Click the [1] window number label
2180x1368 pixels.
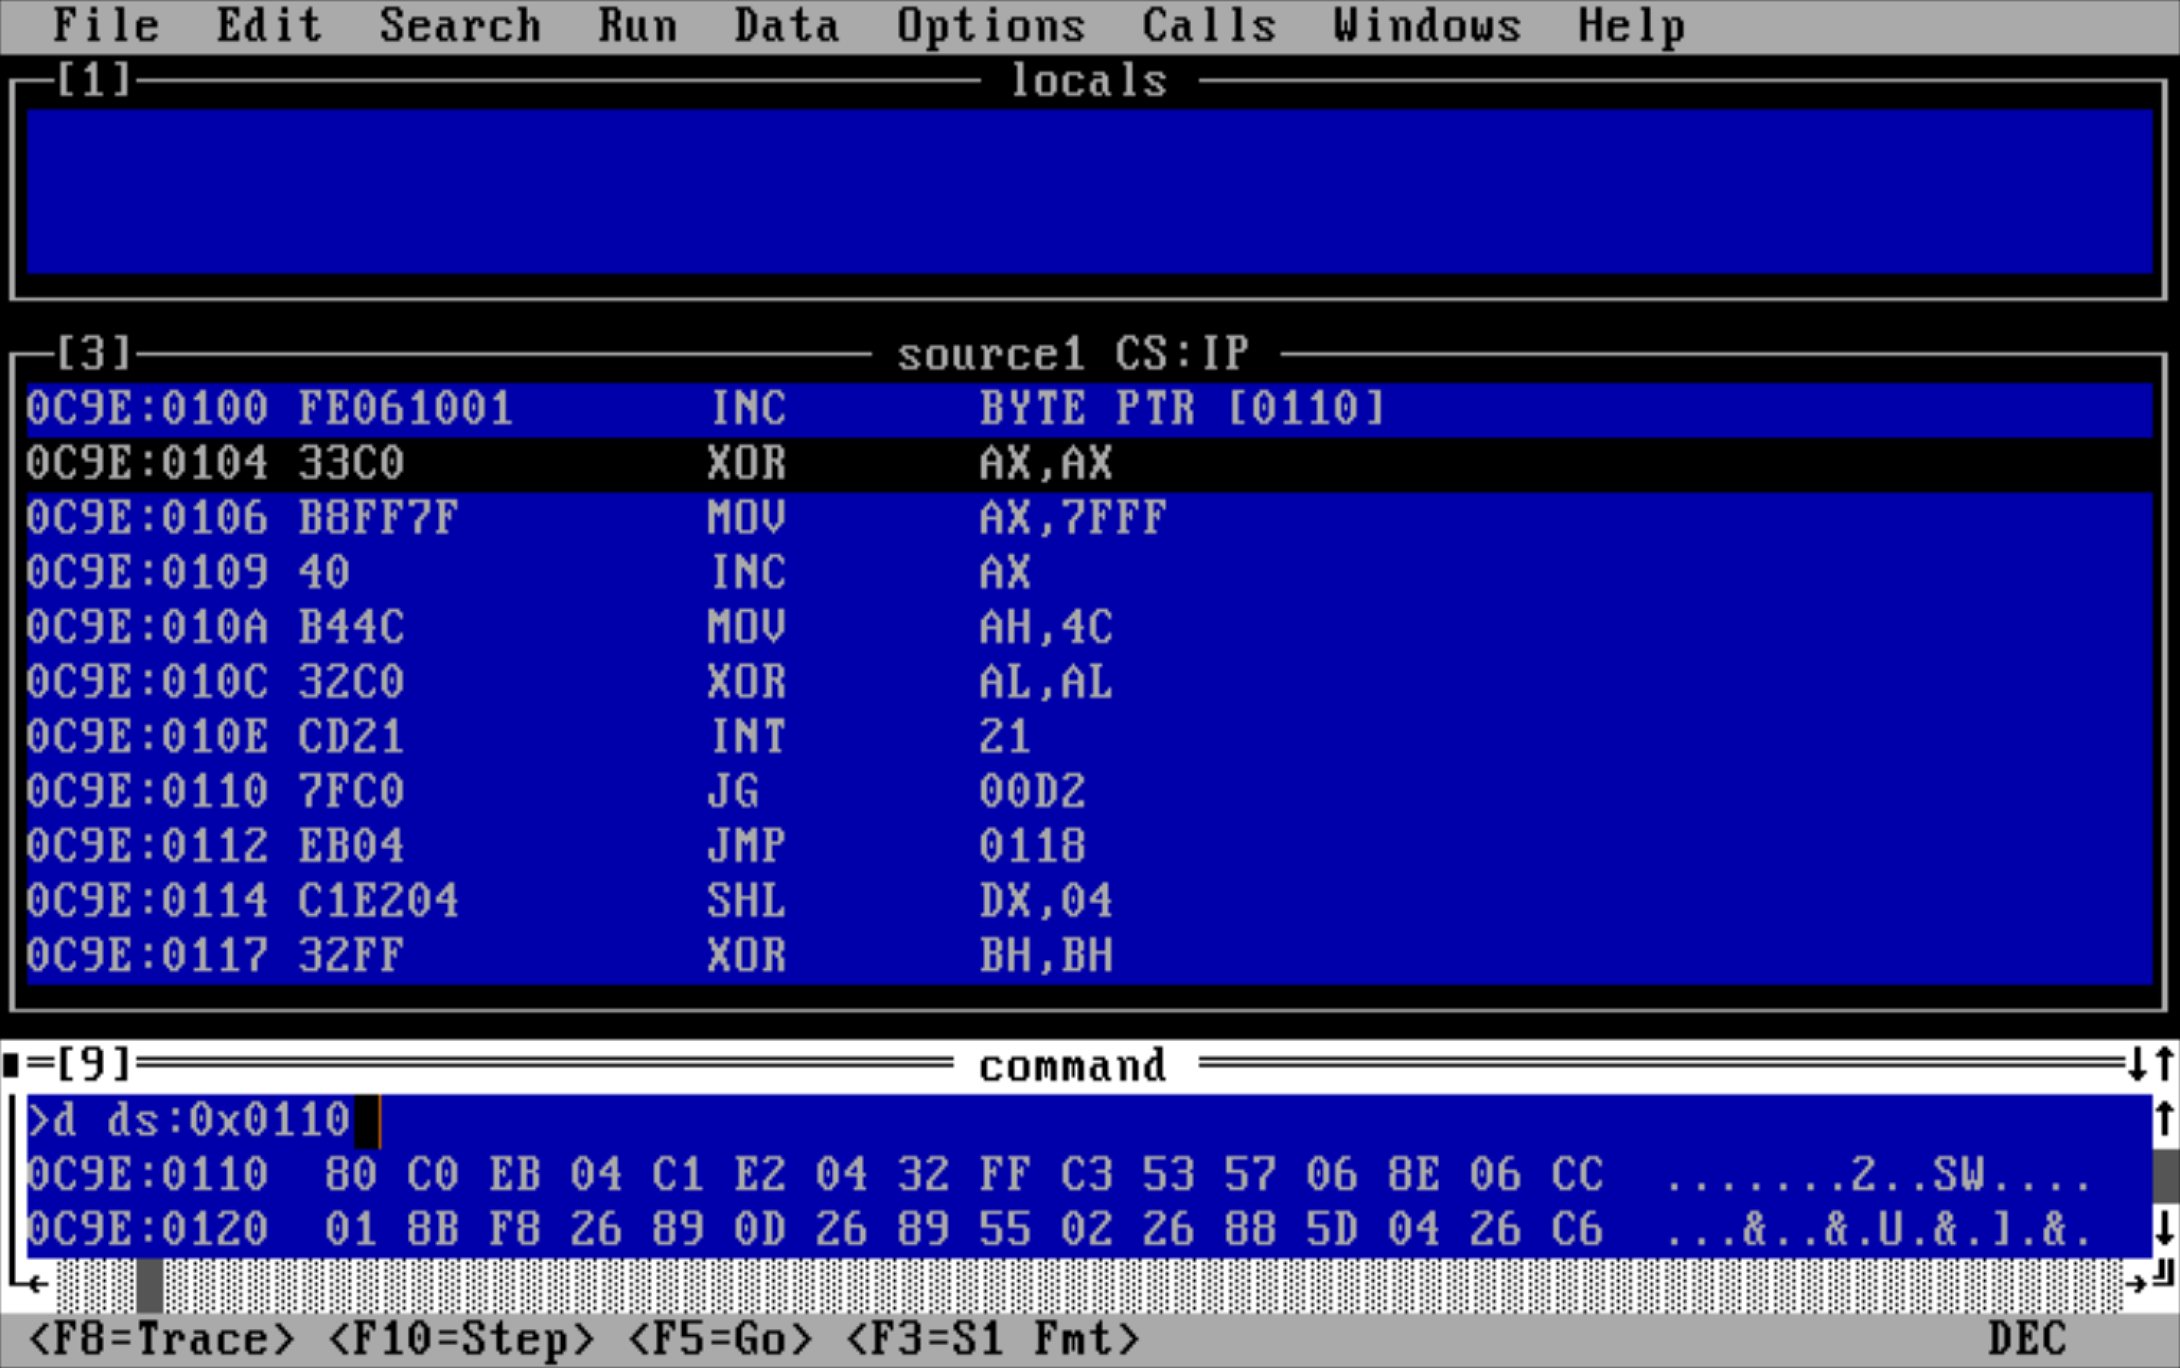click(x=94, y=79)
